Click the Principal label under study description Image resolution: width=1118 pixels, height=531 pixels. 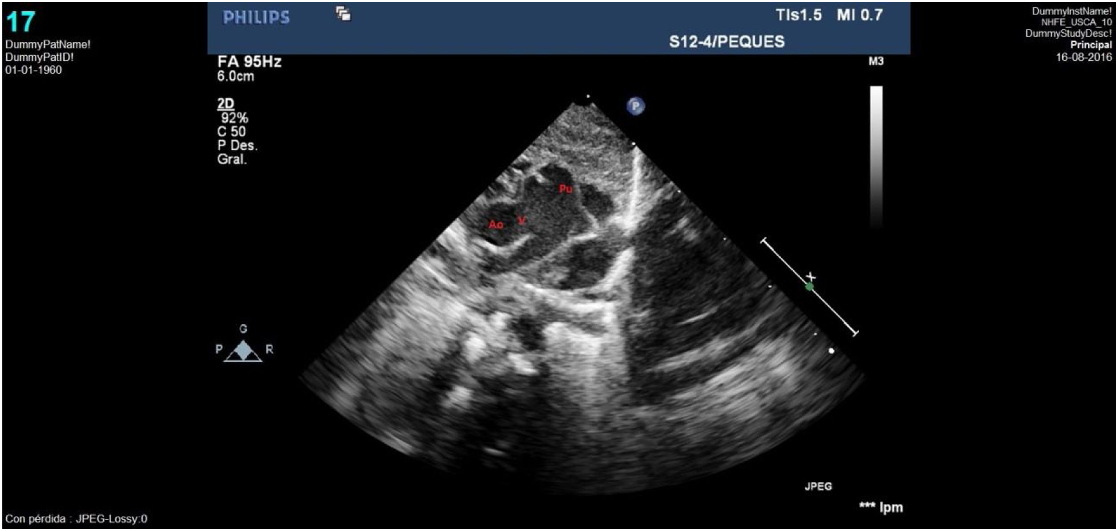click(1091, 45)
